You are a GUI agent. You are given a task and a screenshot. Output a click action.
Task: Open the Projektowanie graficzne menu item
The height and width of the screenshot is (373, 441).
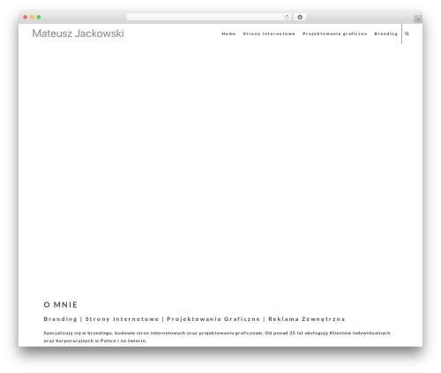(334, 34)
